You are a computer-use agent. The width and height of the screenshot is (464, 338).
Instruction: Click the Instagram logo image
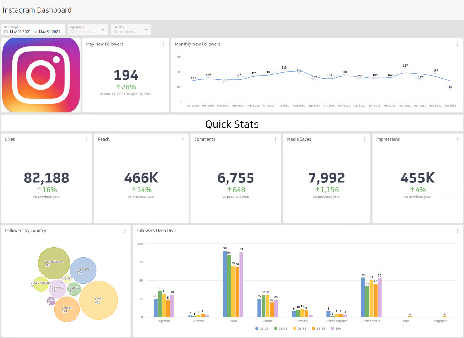click(41, 75)
